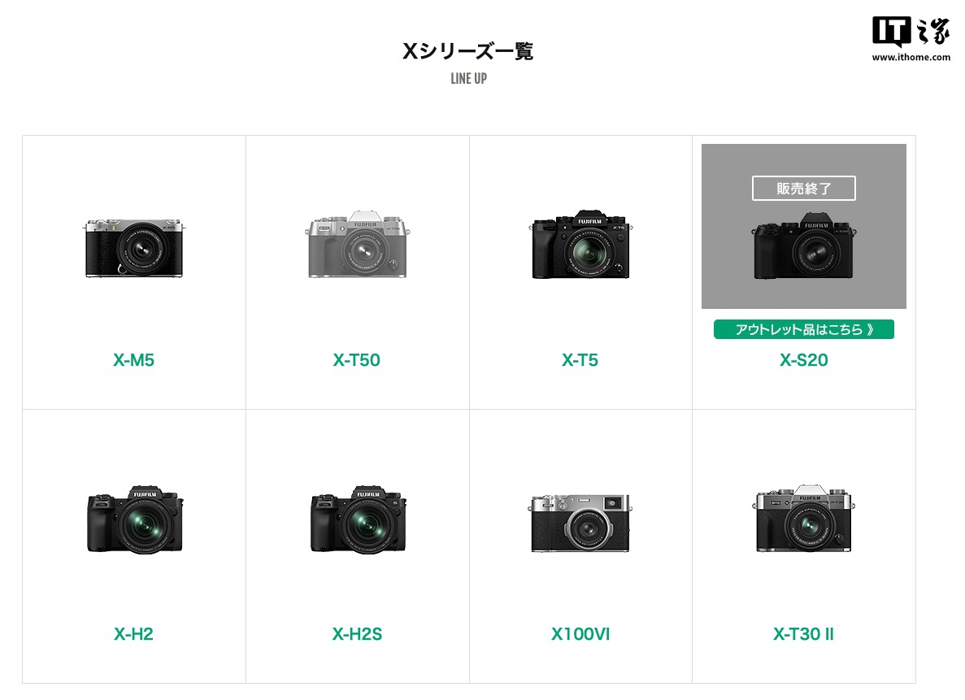Click the X-M5 camera image
This screenshot has height=700, width=965.
134,248
